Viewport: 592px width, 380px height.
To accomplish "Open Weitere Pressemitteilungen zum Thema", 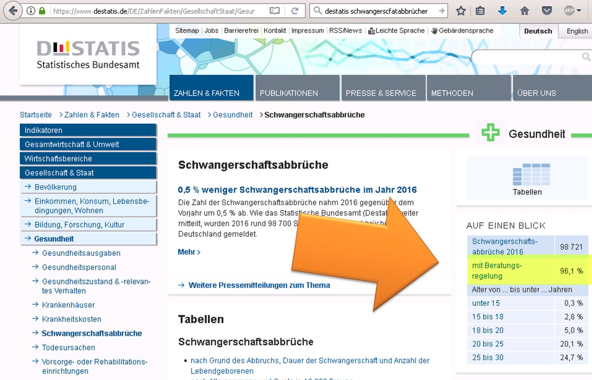I will [x=259, y=285].
